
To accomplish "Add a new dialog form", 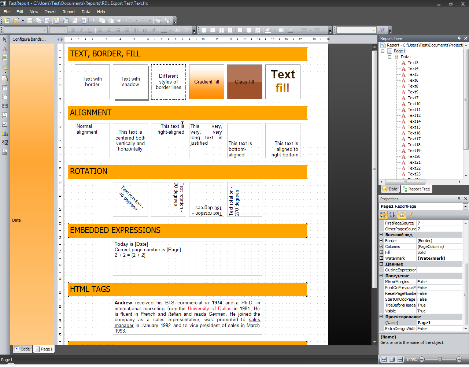I will point(66,21).
